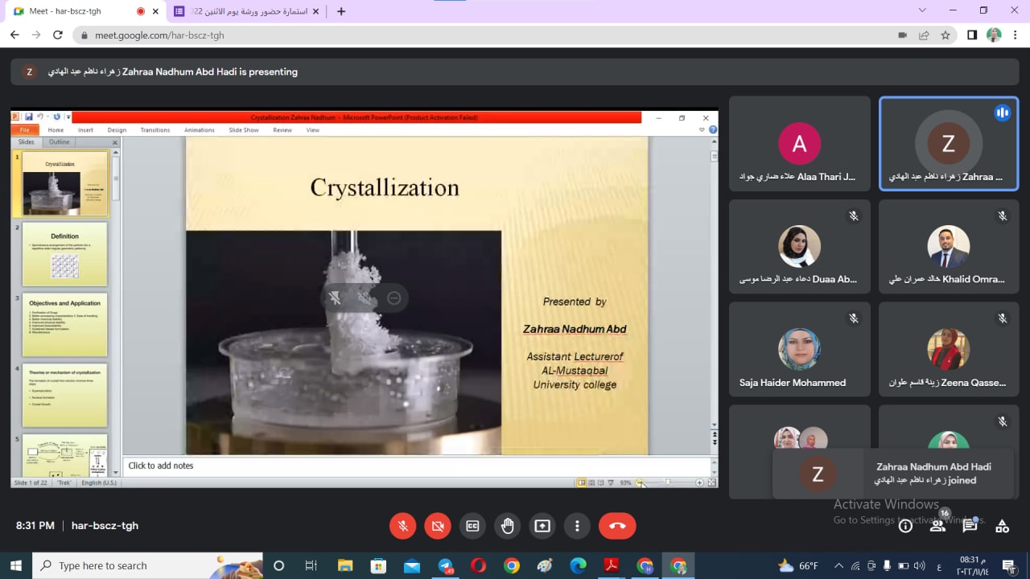End the Google Meet call
This screenshot has width=1030, height=579.
coord(617,526)
